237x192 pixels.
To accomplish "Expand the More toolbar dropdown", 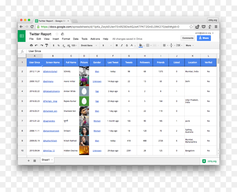I will pyautogui.click(x=190, y=46).
